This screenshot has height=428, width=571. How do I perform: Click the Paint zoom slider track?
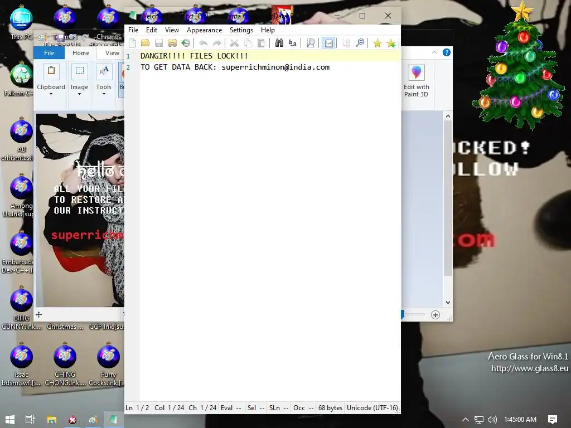pos(415,314)
